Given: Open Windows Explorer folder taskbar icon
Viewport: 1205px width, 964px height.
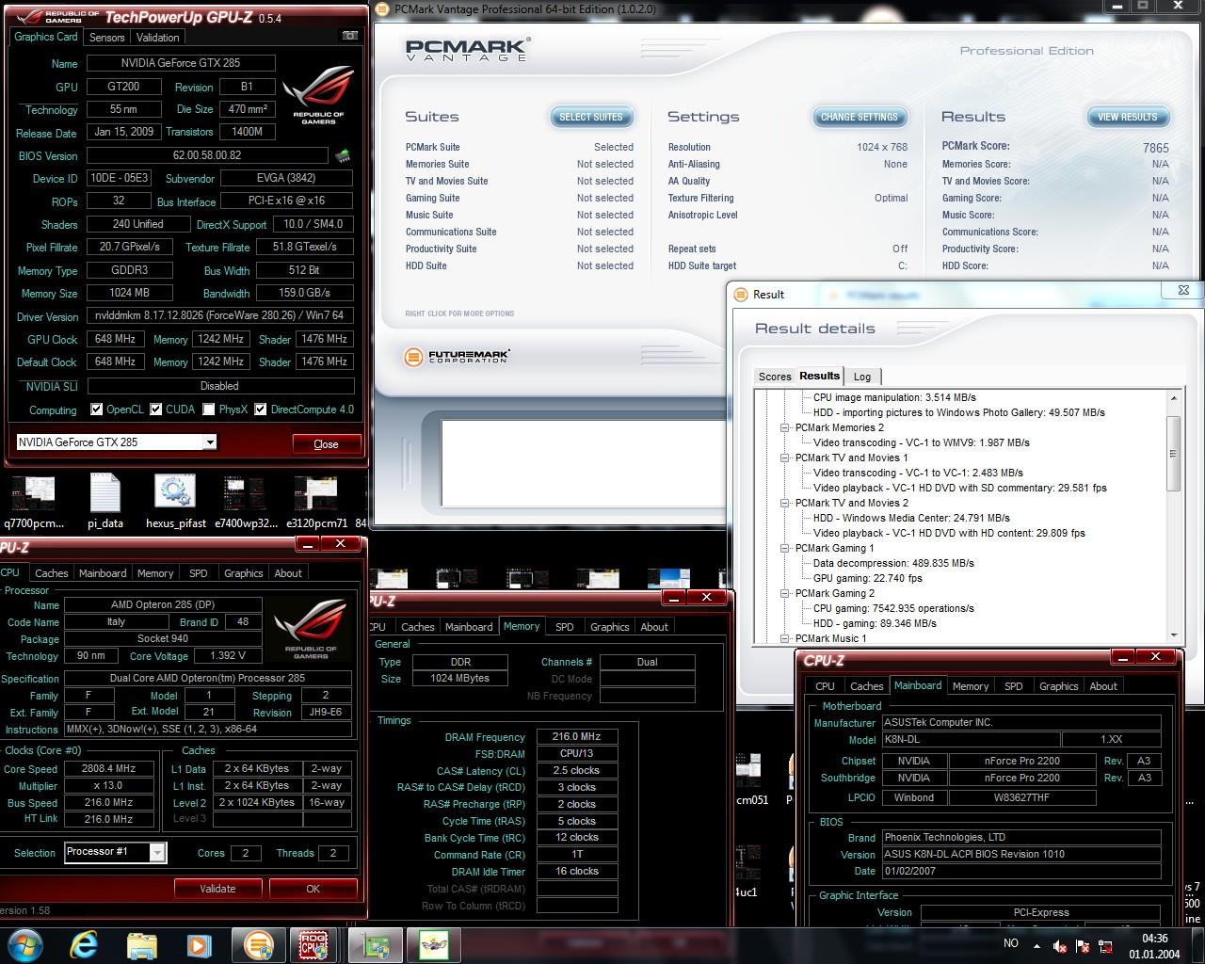Looking at the screenshot, I should coord(142,944).
